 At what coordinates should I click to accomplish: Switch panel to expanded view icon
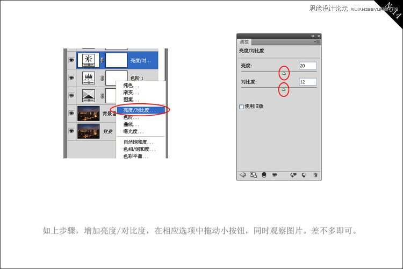(254, 175)
